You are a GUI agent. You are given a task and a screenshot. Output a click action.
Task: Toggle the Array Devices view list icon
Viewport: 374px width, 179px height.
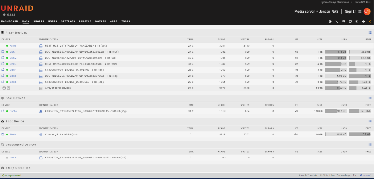(370, 32)
